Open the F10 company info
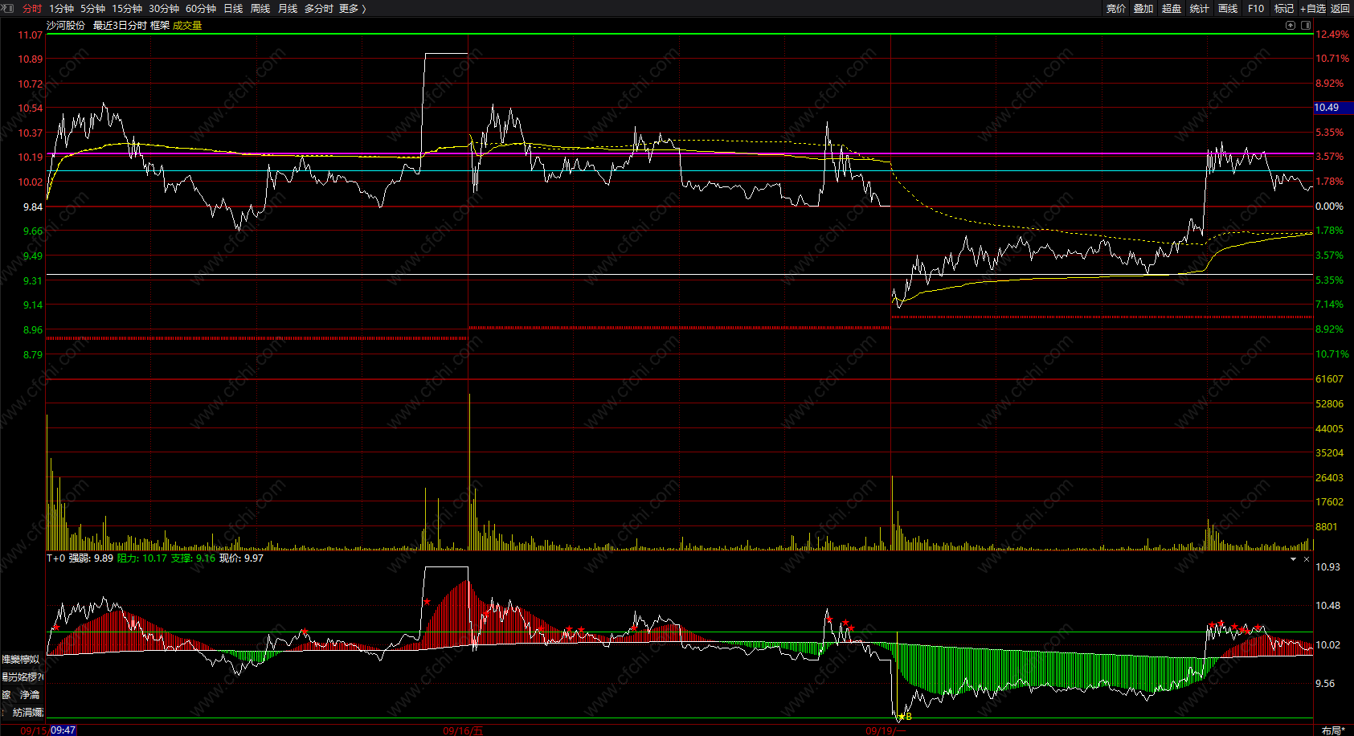This screenshot has width=1354, height=736. [x=1256, y=8]
